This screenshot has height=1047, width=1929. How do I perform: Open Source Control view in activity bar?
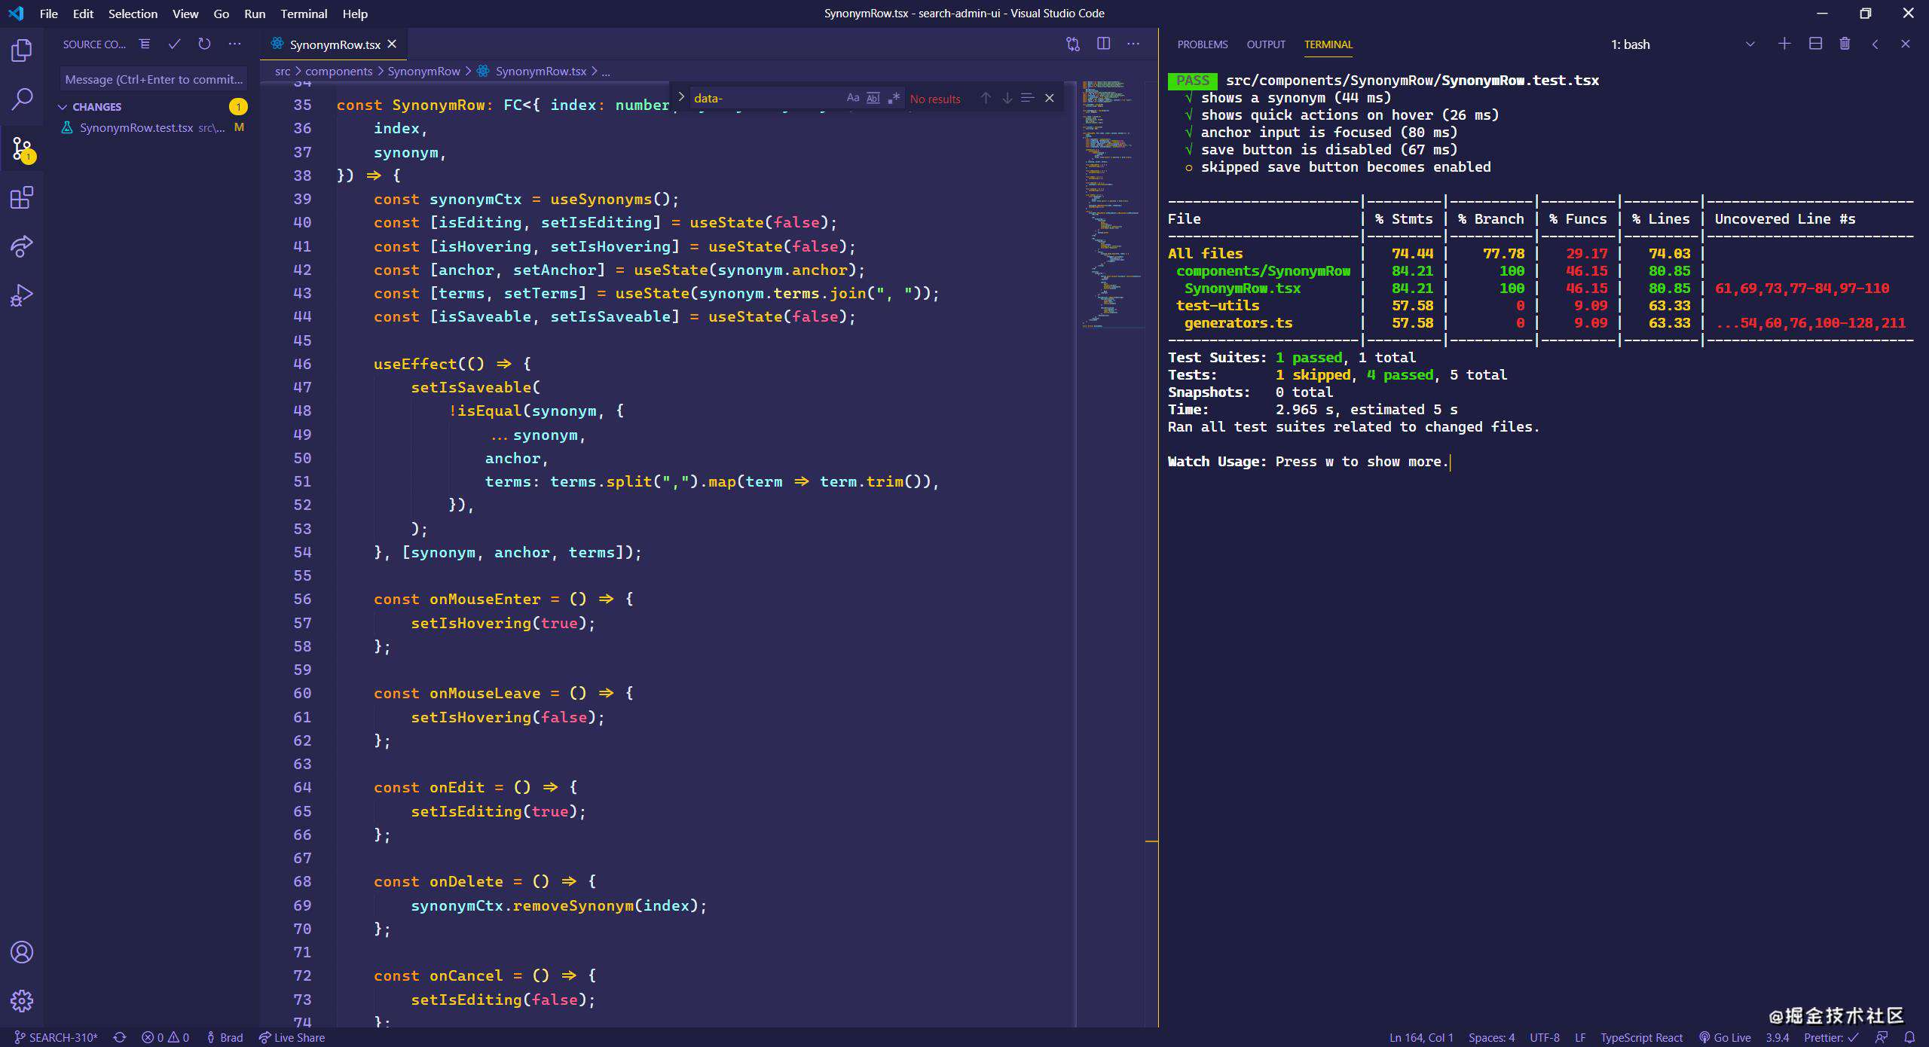click(22, 148)
